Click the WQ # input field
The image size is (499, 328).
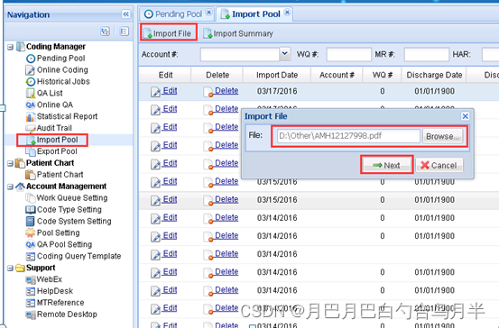point(349,54)
